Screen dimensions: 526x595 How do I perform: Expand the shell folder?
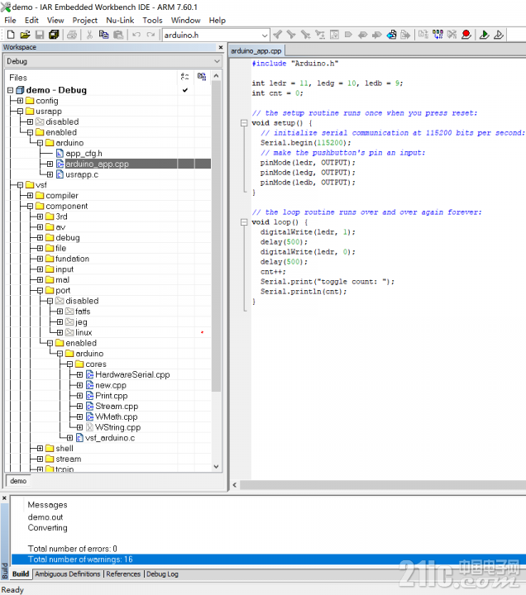[x=40, y=449]
